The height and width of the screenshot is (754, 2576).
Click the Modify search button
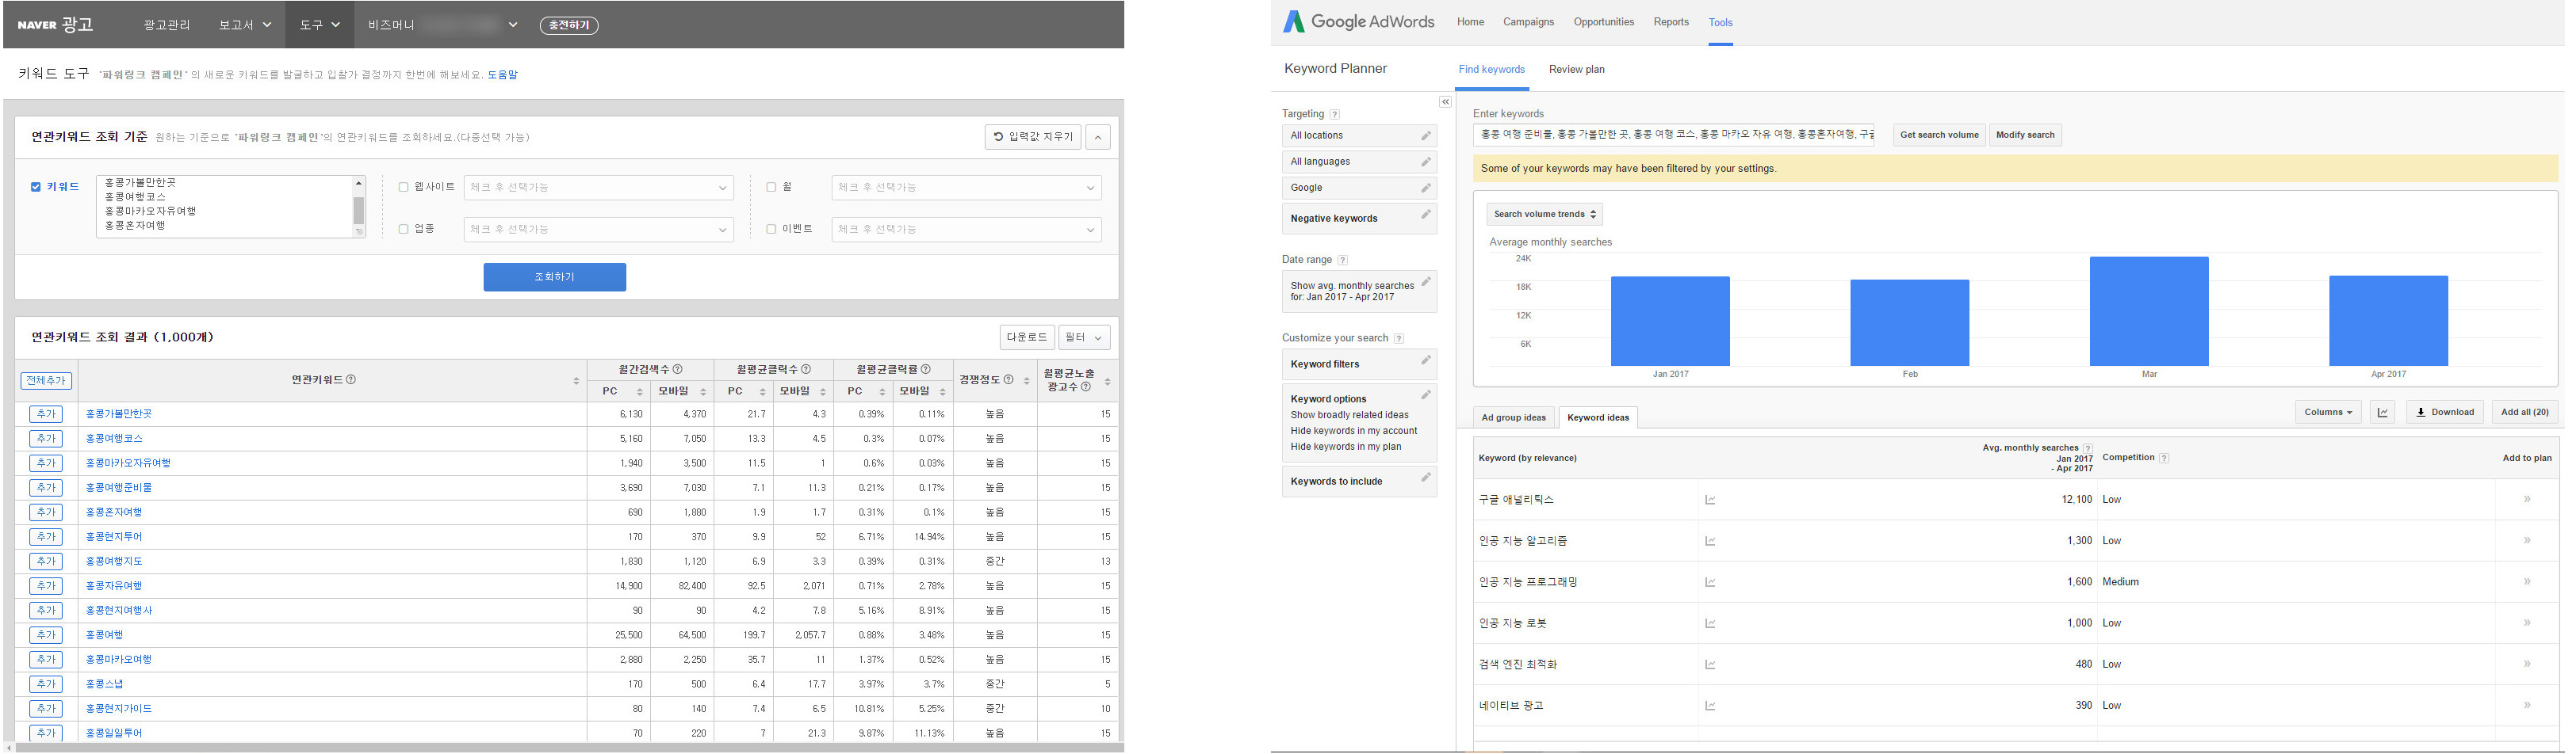click(2025, 135)
